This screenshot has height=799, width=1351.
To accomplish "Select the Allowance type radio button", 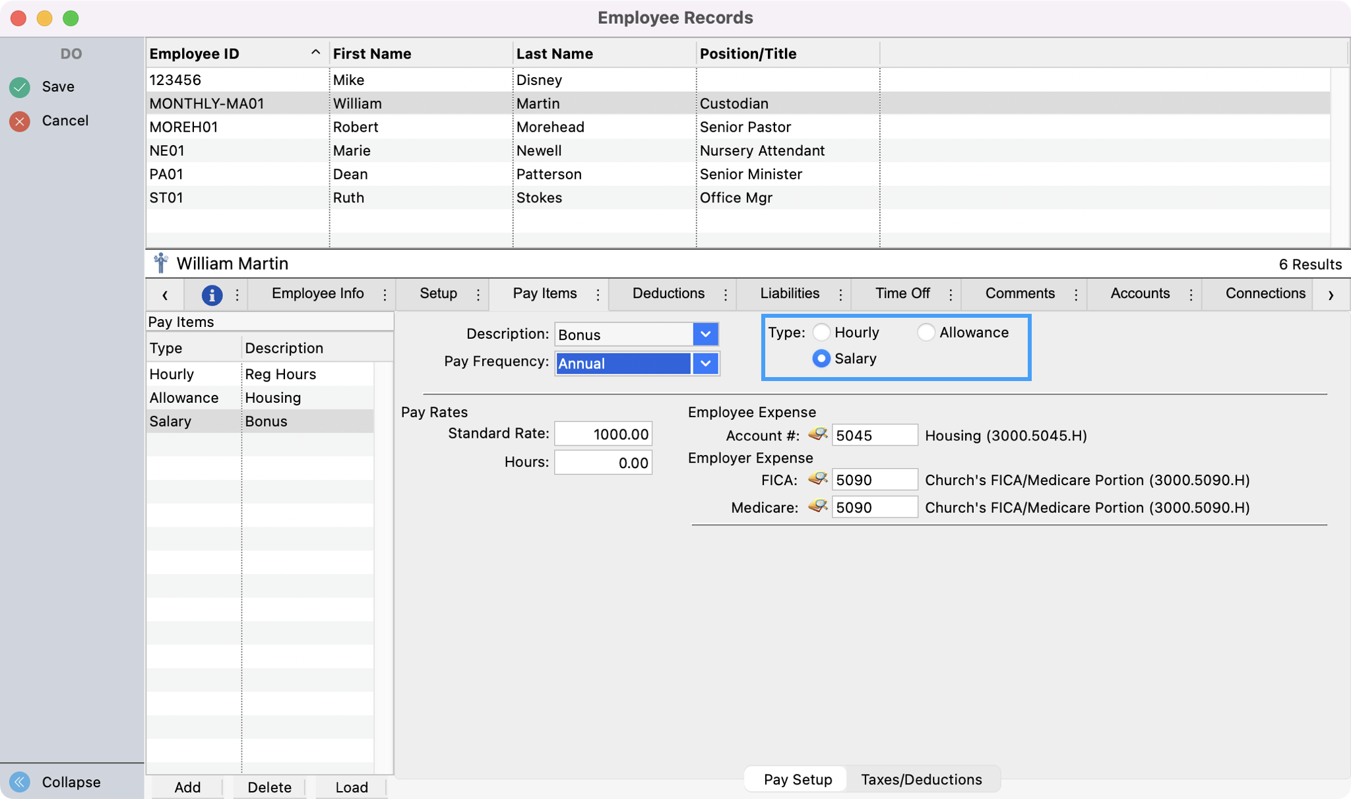I will 926,332.
